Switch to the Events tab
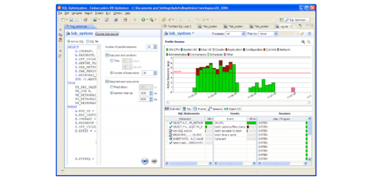The image size is (371, 195). pos(200,109)
